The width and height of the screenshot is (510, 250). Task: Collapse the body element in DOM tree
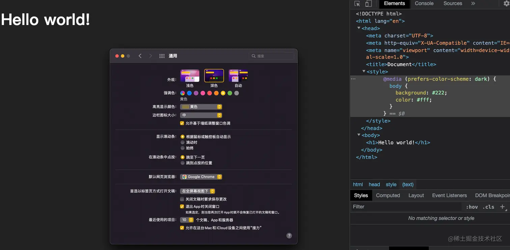coord(359,135)
